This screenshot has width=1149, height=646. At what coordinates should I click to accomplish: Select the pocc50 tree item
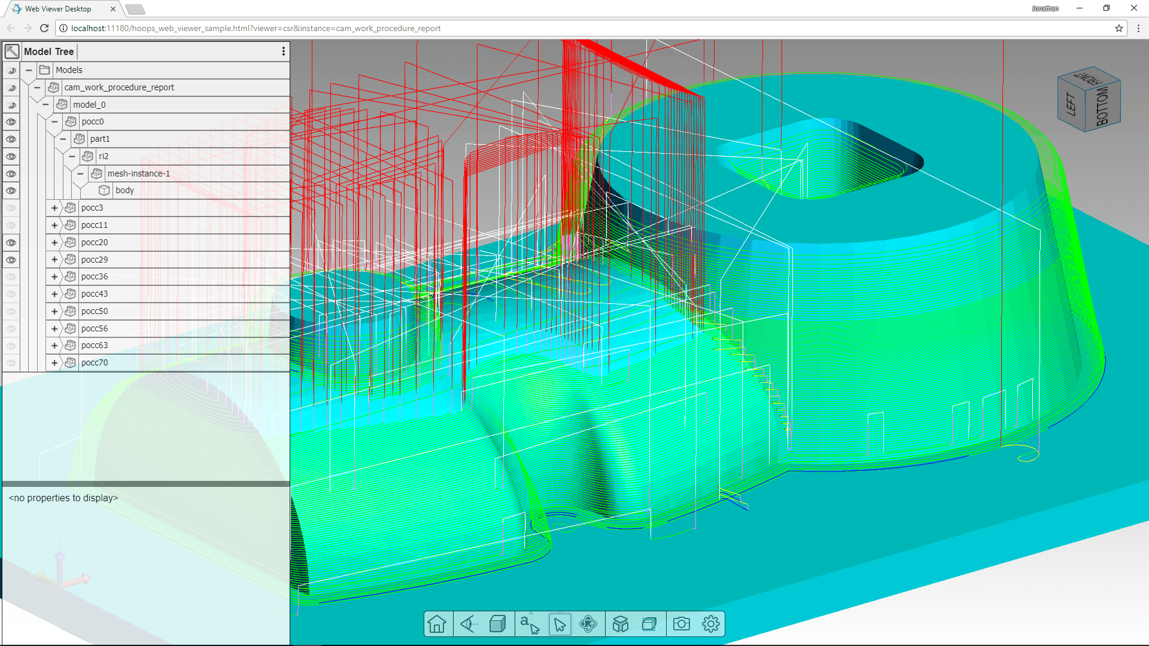(x=95, y=311)
